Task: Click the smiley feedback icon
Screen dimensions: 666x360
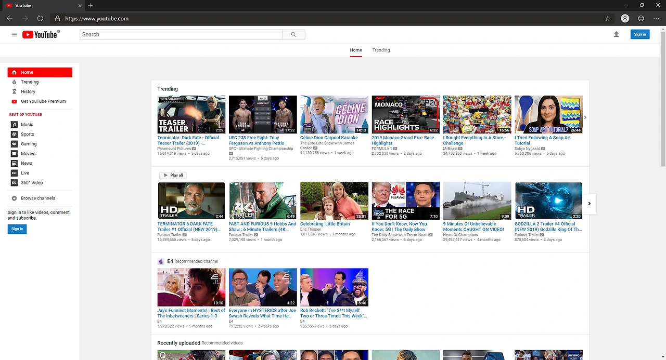Action: [x=641, y=18]
